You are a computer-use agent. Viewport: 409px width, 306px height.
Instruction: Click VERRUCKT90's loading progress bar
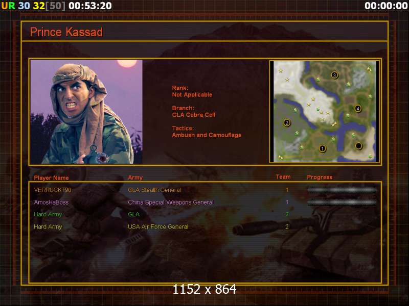(x=342, y=190)
